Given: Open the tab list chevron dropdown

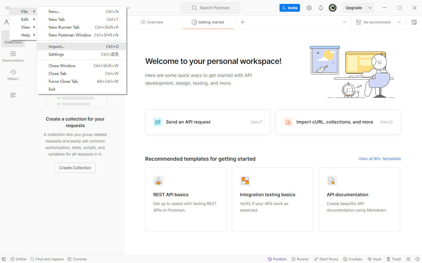Looking at the screenshot, I should point(344,22).
